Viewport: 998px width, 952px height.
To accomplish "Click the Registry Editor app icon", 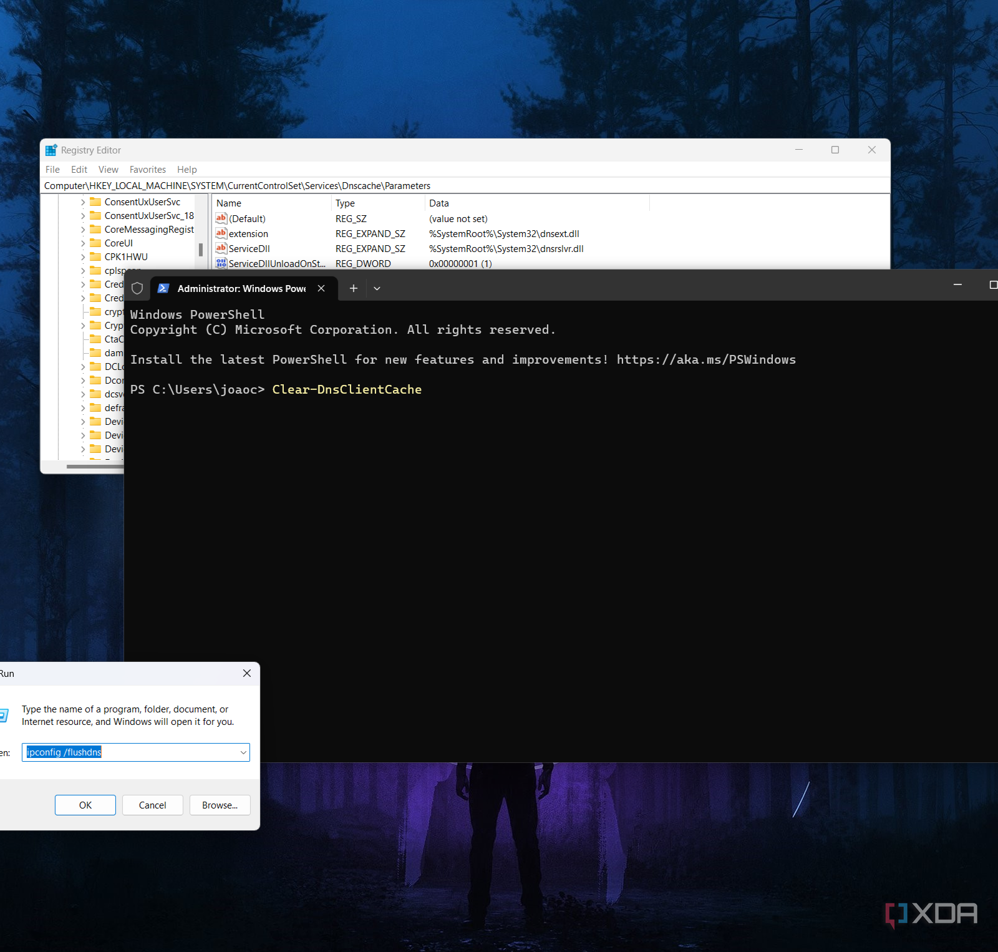I will 51,150.
